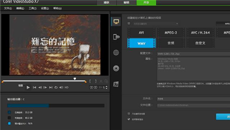
Task: Choose the 音频 (Audio) output format
Action: (x=171, y=43)
